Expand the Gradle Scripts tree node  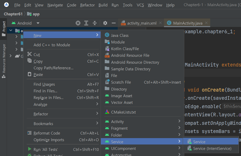[x=11, y=56]
